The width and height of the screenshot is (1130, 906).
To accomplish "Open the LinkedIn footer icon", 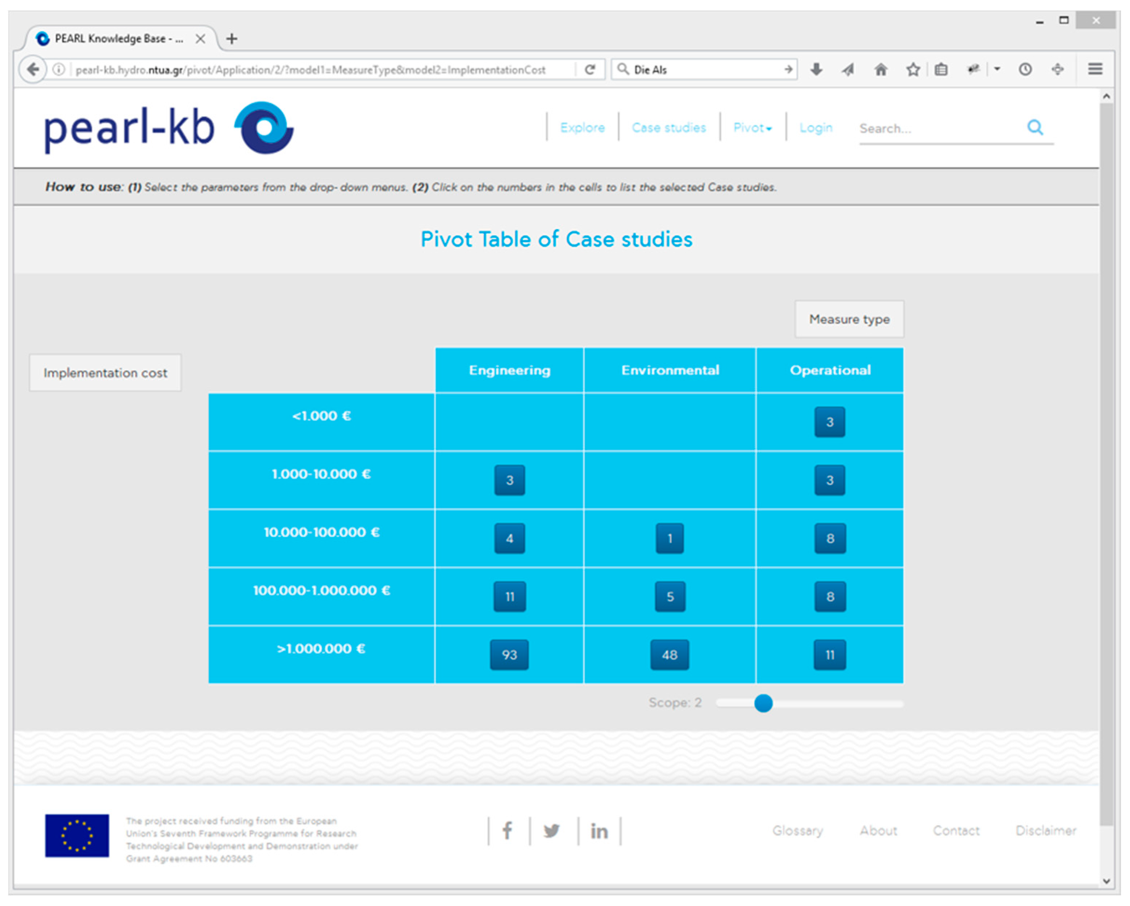I will [x=599, y=831].
